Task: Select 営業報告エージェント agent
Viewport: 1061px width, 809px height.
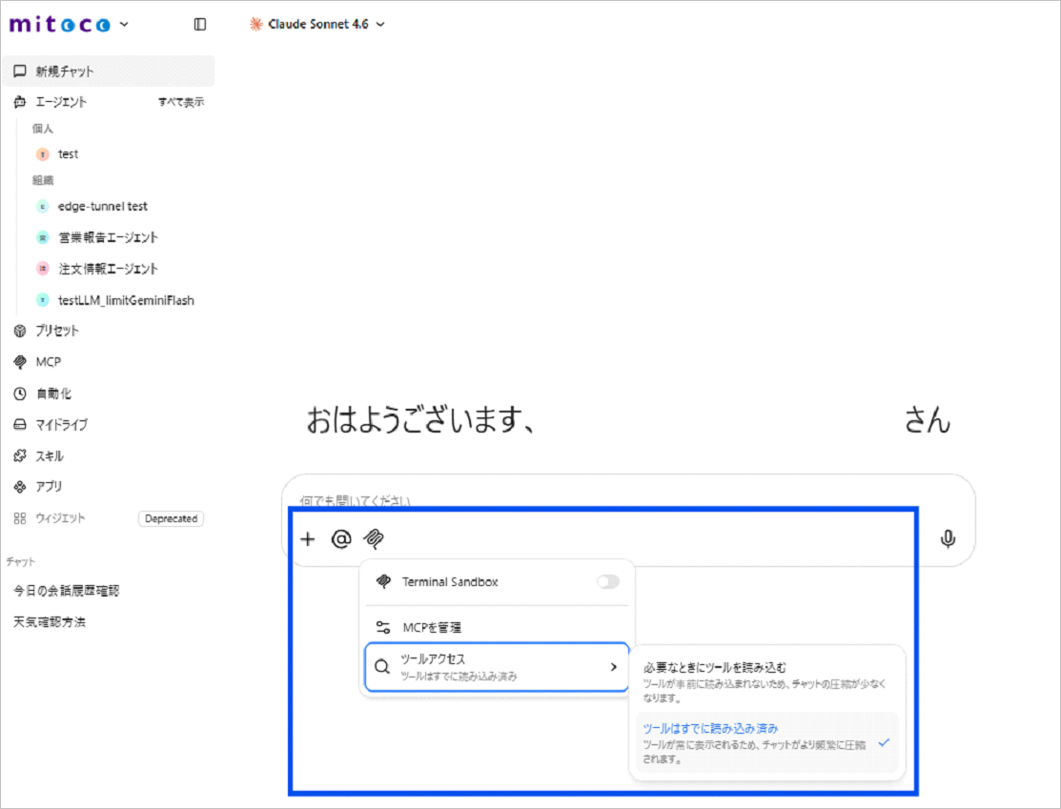Action: 108,237
